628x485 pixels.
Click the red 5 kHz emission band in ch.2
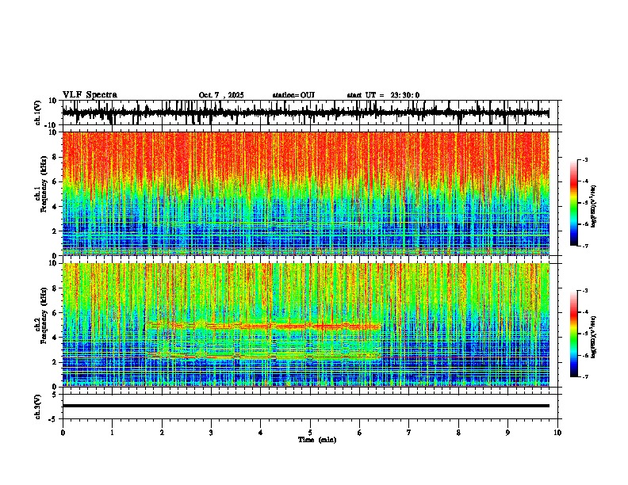(263, 327)
